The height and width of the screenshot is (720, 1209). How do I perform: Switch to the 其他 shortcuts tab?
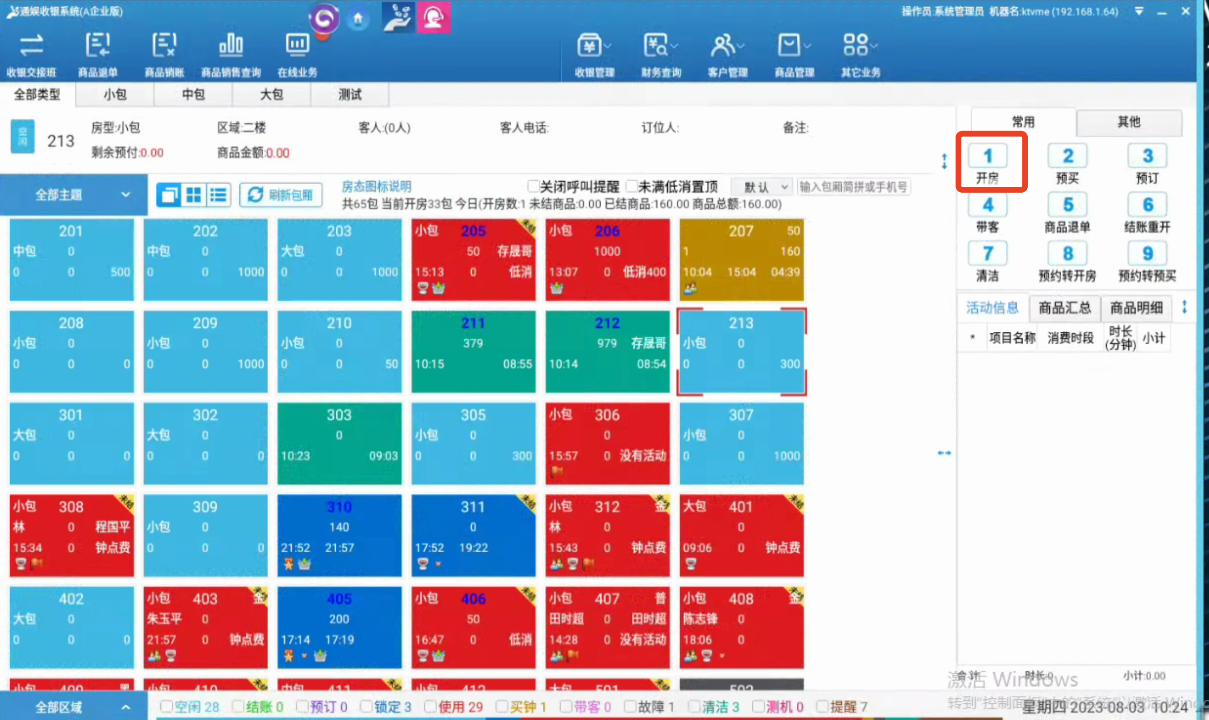(x=1130, y=122)
